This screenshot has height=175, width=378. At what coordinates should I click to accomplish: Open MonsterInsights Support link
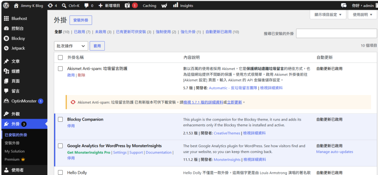point(136,152)
